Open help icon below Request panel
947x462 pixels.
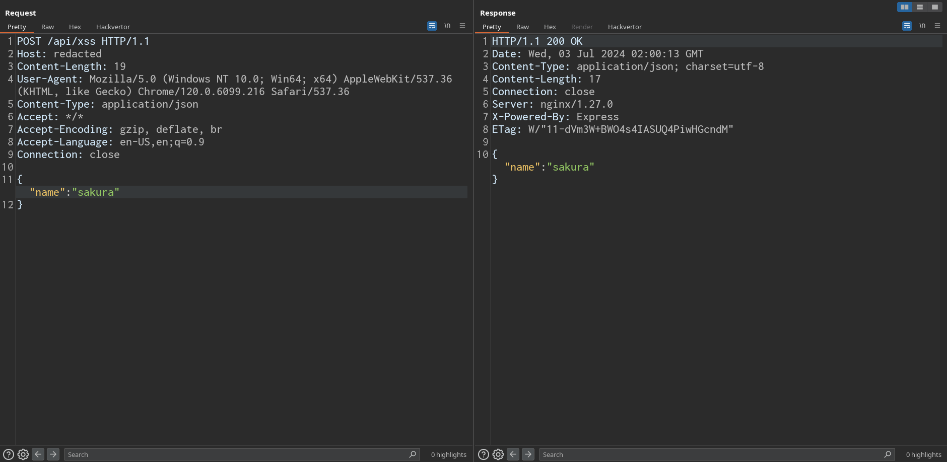point(9,454)
